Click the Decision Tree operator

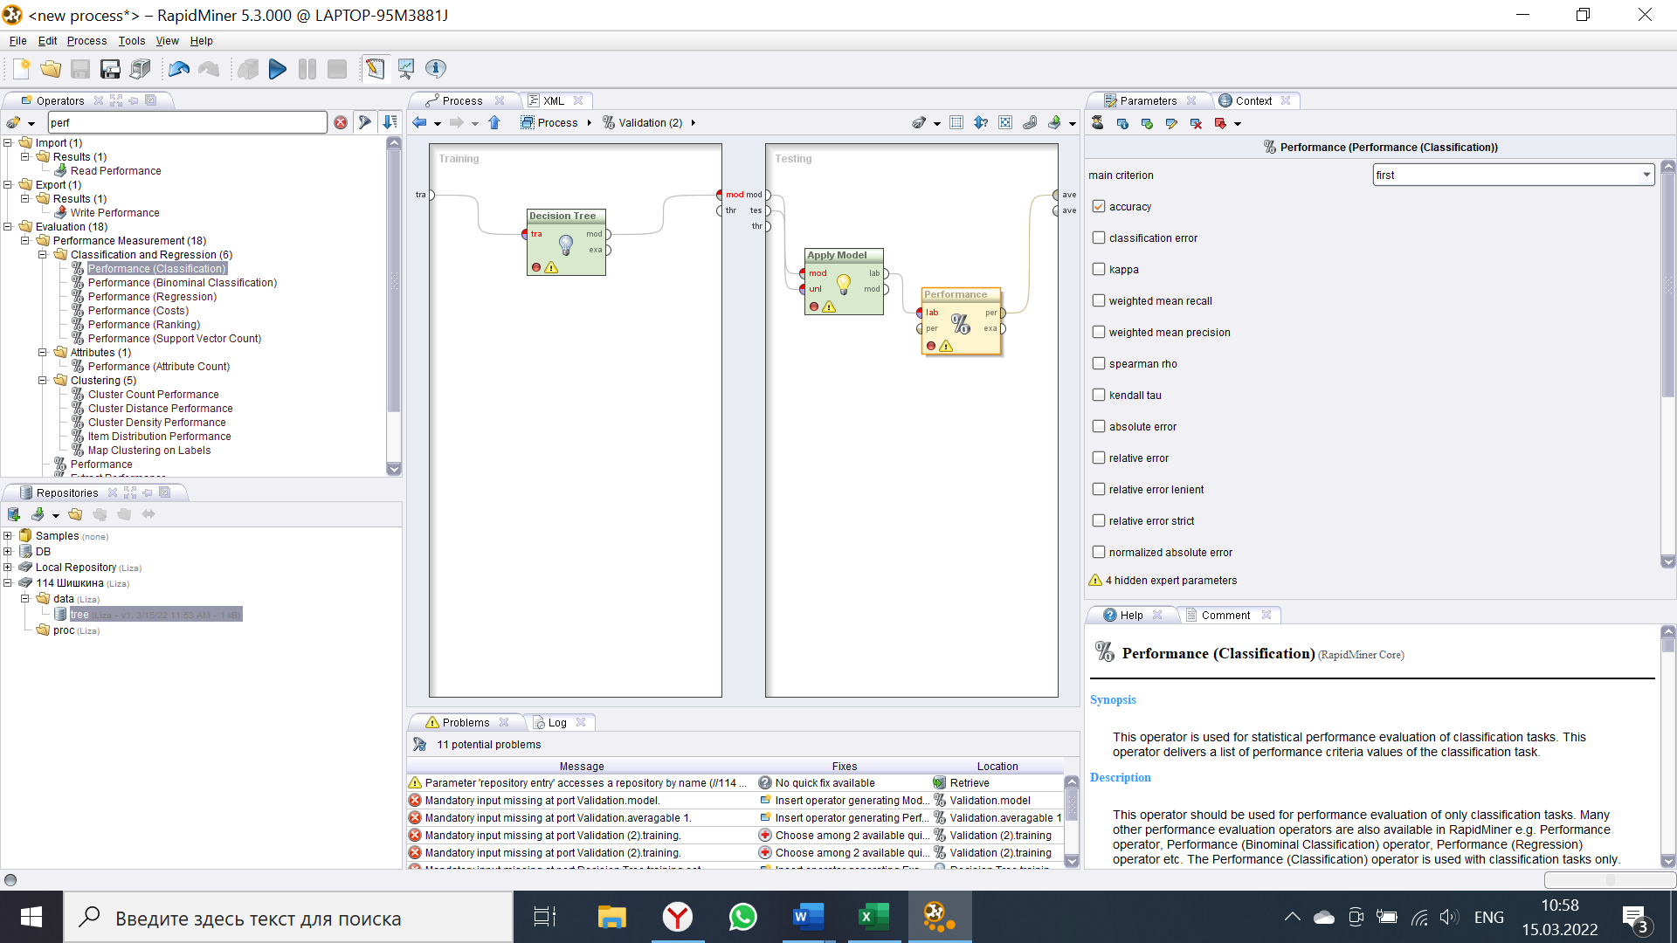[x=566, y=243]
